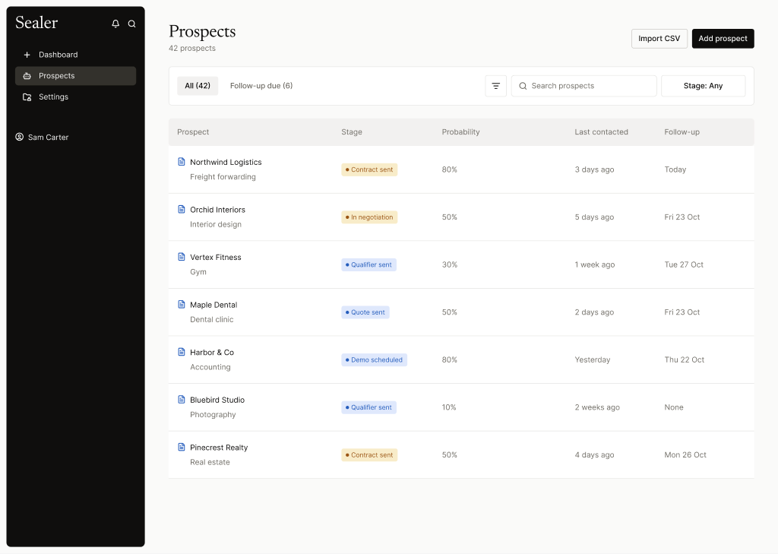Go to Dashboard in the sidebar

[x=75, y=55]
